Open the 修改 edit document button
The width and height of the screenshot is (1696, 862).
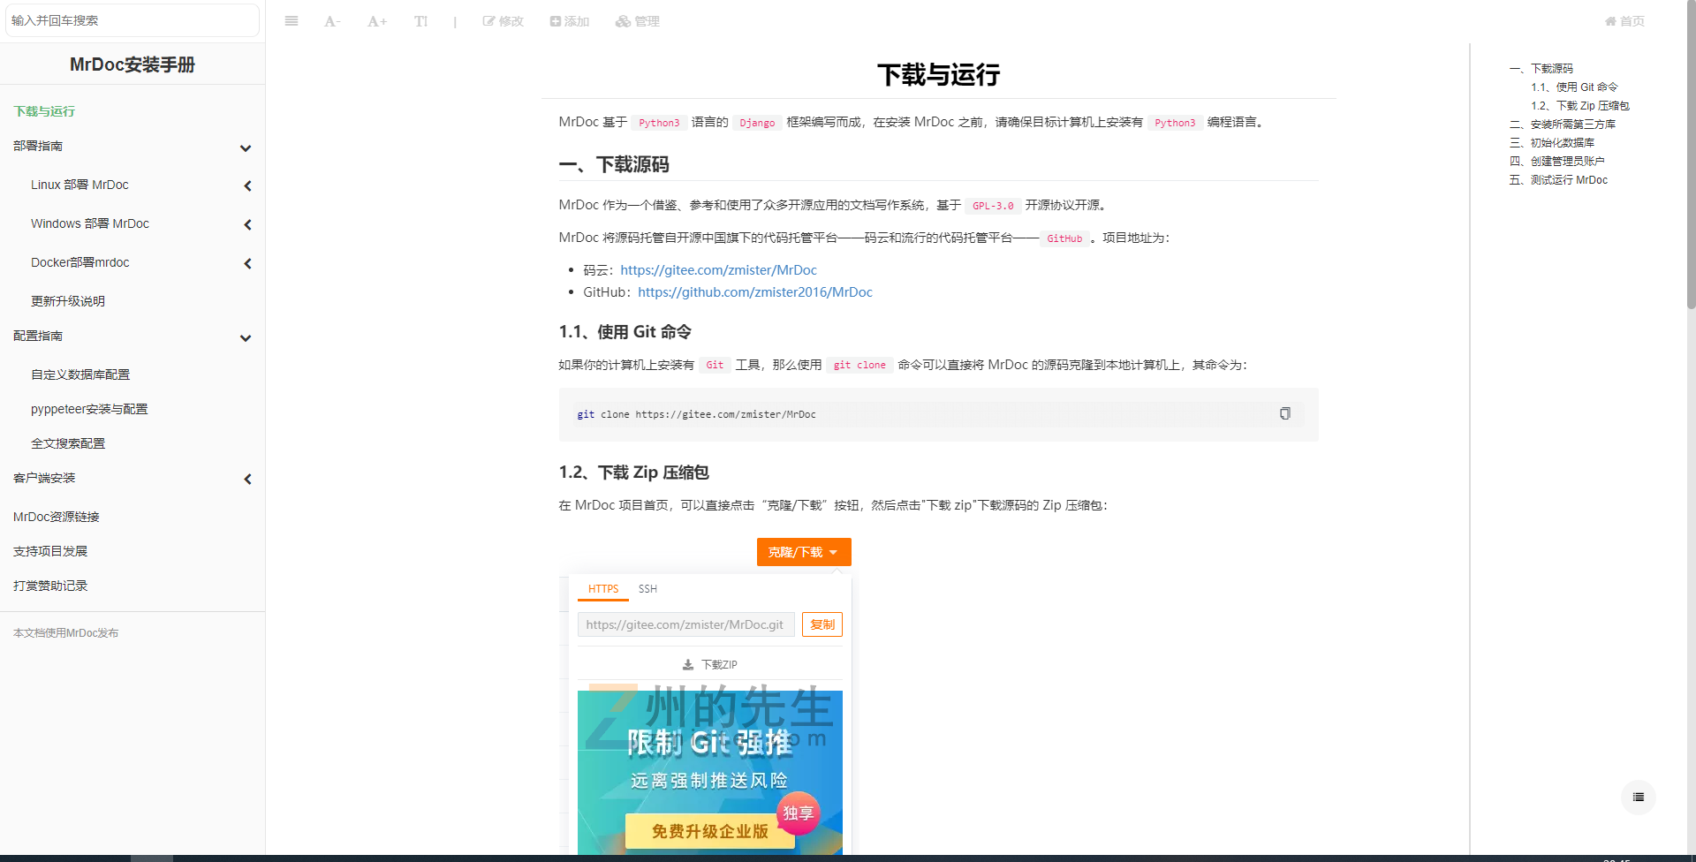(503, 21)
